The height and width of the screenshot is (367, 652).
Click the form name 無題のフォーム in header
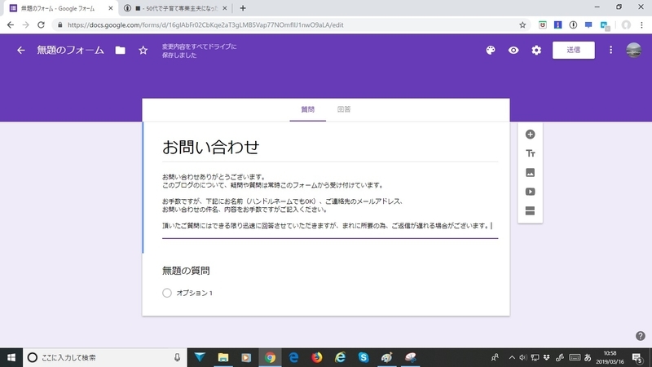pos(70,51)
